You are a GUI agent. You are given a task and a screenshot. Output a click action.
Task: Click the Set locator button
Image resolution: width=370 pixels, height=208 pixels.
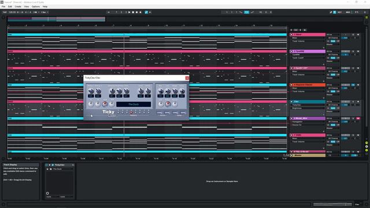point(295,30)
